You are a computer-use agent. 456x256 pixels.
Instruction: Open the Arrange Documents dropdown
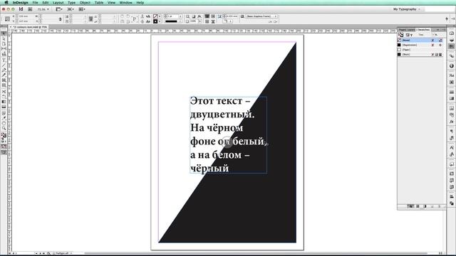(82, 9)
